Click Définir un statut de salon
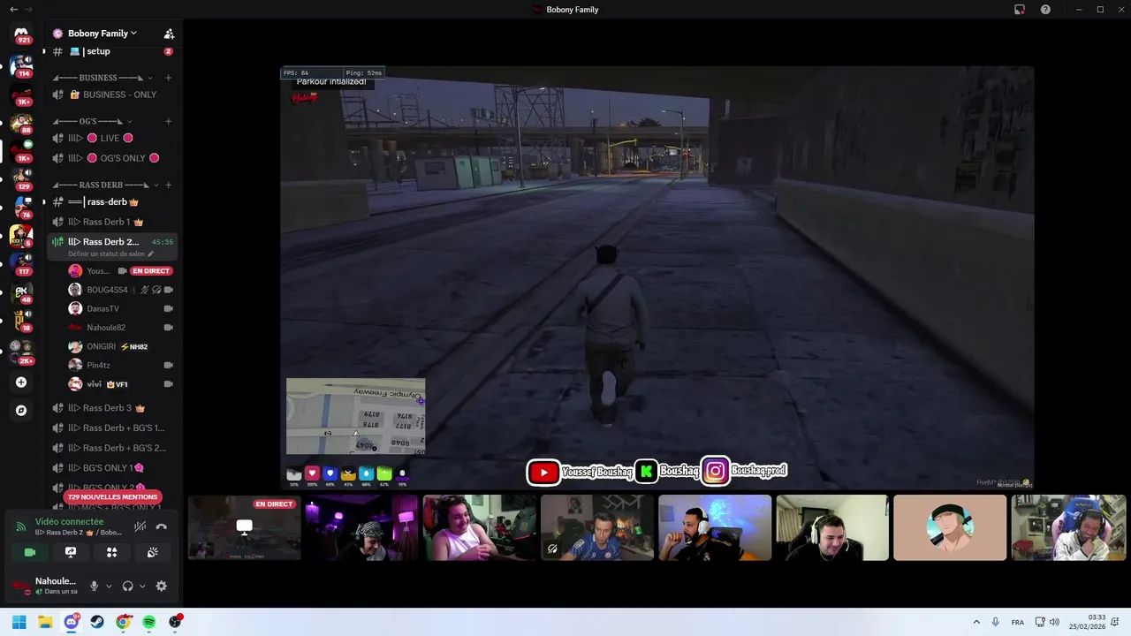 pyautogui.click(x=110, y=254)
